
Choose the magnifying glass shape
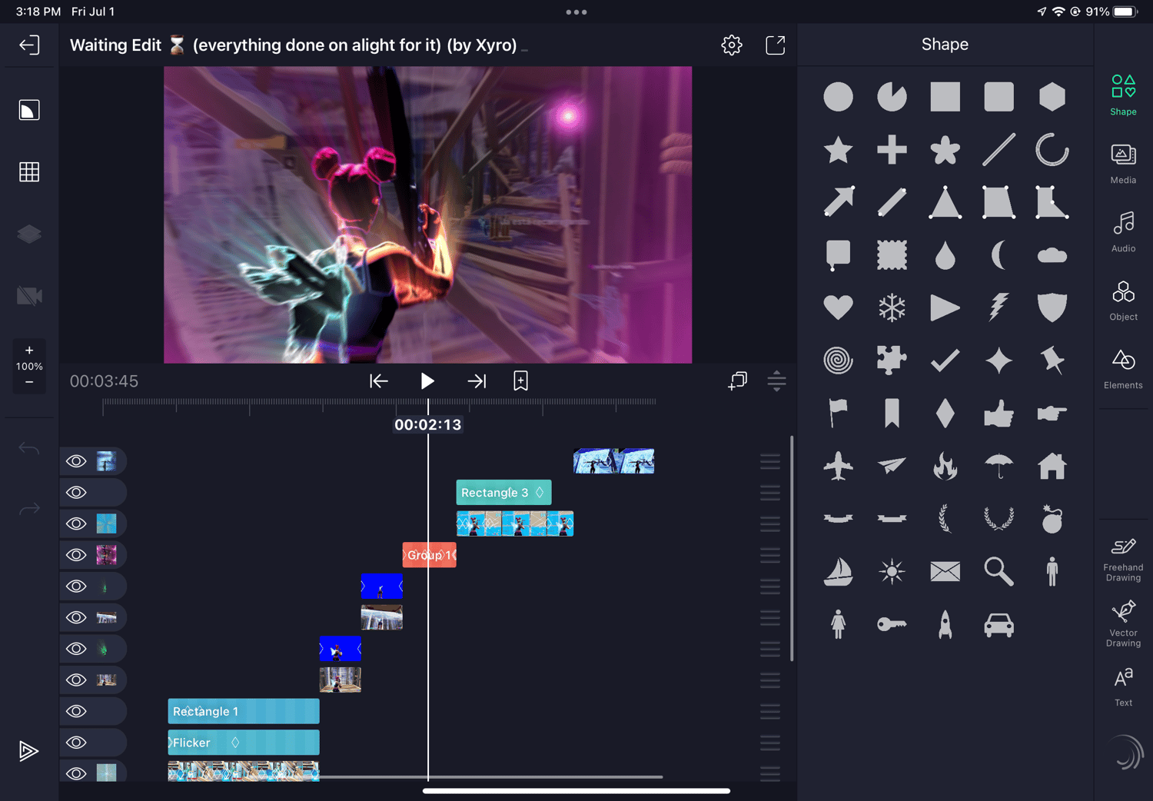tap(998, 571)
